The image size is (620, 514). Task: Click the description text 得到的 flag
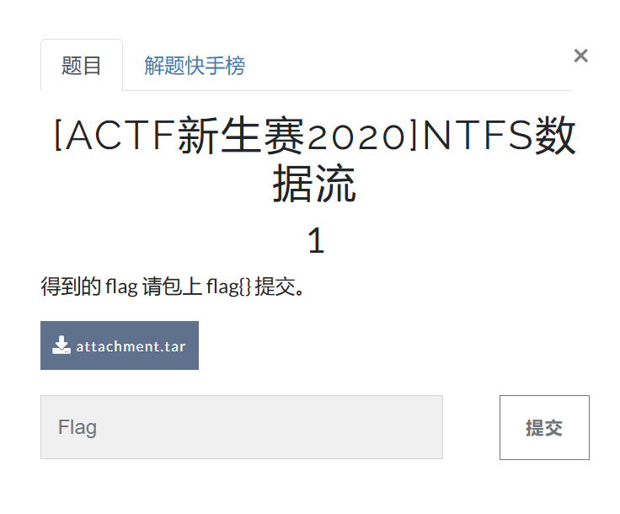pyautogui.click(x=89, y=286)
